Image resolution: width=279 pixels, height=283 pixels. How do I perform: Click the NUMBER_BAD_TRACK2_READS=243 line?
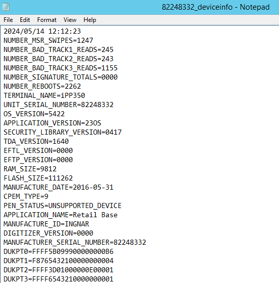click(x=59, y=59)
